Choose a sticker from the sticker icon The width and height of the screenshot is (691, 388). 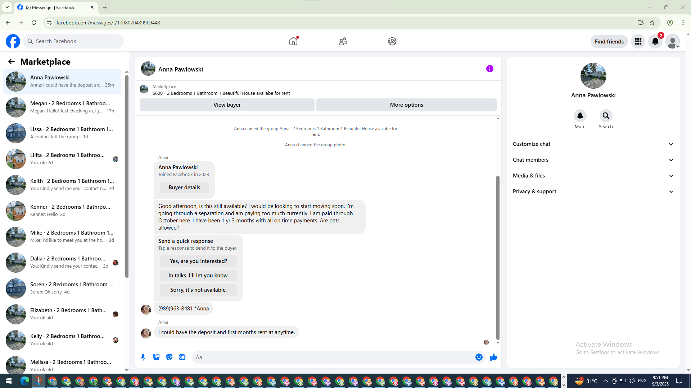[x=169, y=357]
